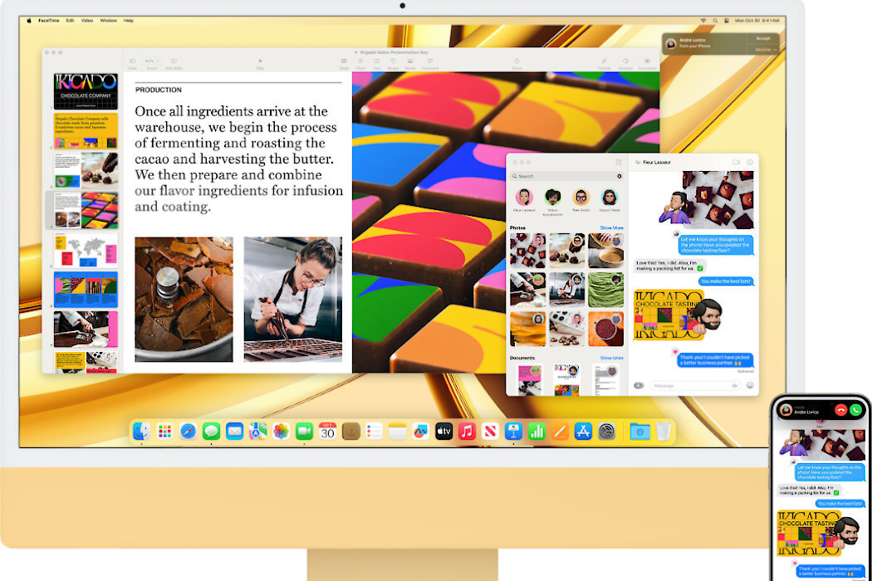The height and width of the screenshot is (581, 872).
Task: Open conversation details info icon
Action: [x=749, y=162]
